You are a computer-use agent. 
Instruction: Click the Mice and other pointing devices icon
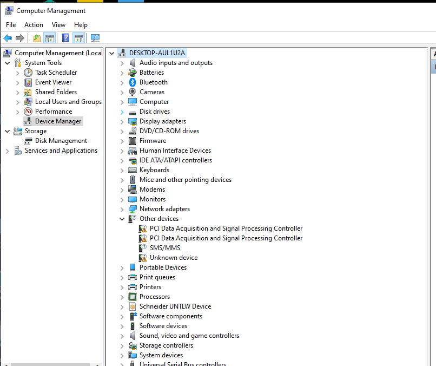(133, 180)
